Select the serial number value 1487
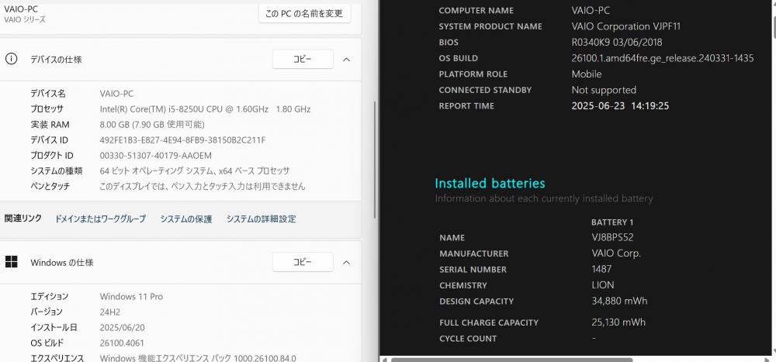Viewport: 776px width, 362px height. (601, 269)
